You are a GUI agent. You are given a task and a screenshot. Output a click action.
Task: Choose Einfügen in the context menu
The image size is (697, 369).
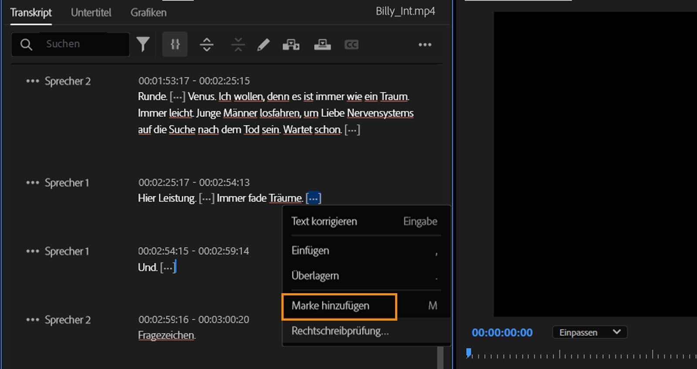[x=366, y=251]
